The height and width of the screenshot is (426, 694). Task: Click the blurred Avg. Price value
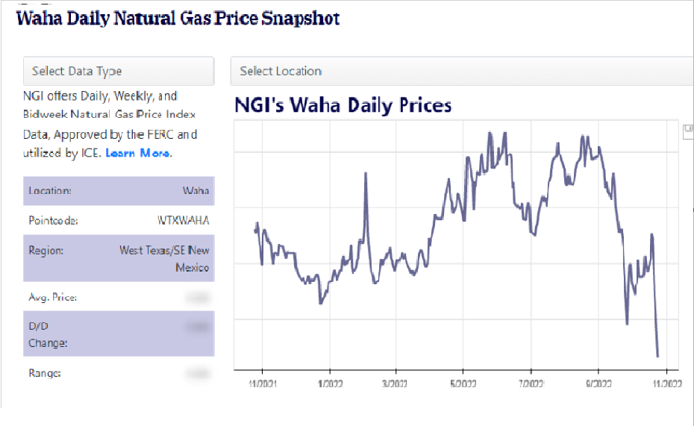pyautogui.click(x=197, y=298)
